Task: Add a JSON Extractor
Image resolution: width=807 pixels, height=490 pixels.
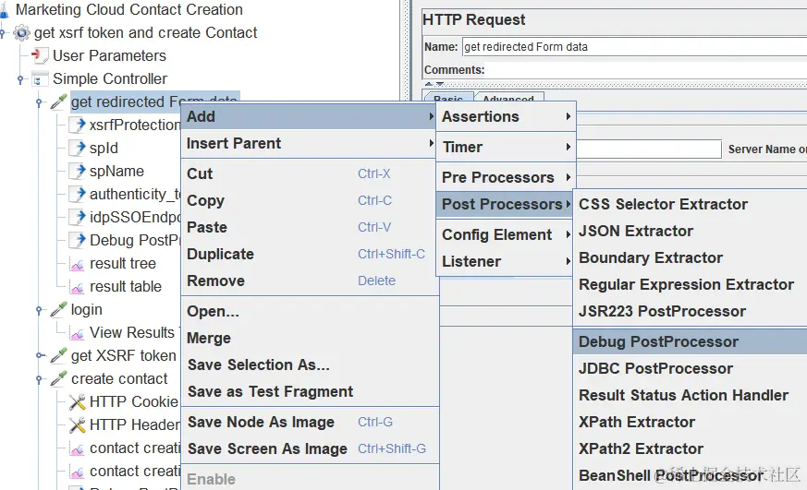Action: coord(691,231)
